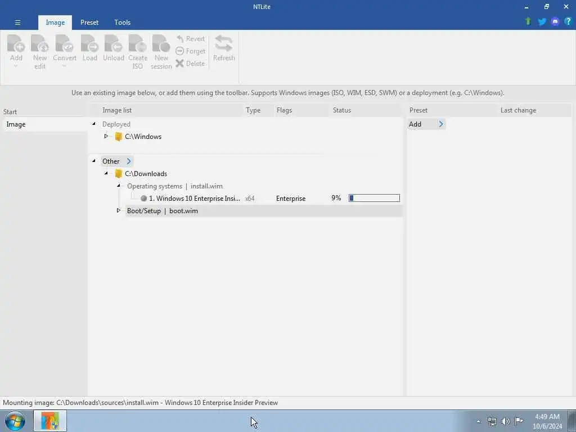This screenshot has width=576, height=432.
Task: Click the mounting progress bar at 9%
Action: 374,198
